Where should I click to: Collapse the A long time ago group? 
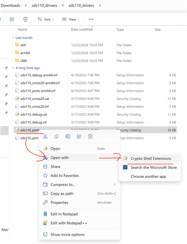pyautogui.click(x=13, y=68)
